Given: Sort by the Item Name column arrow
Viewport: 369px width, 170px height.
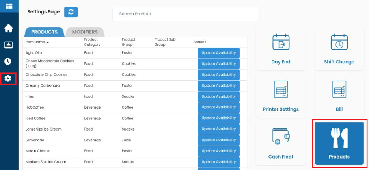Looking at the screenshot, I should click(x=48, y=42).
